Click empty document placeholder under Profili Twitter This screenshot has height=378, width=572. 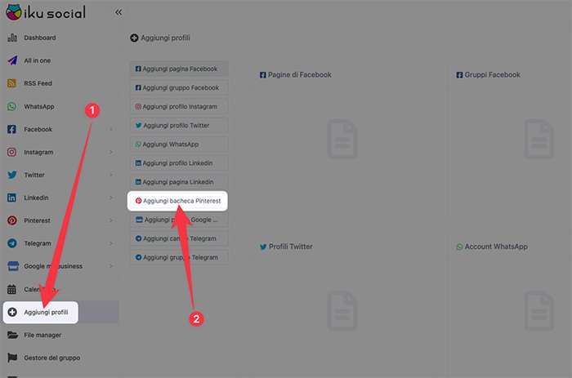[342, 310]
